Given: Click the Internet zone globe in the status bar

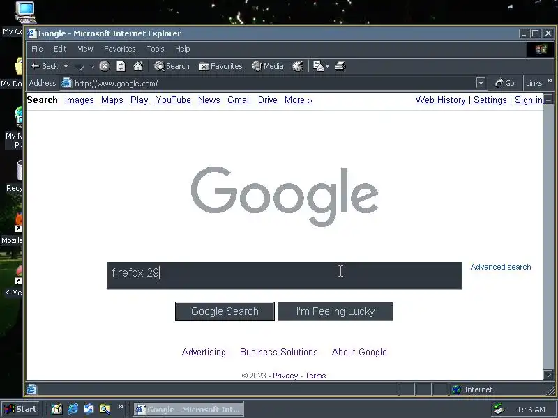Looking at the screenshot, I should pos(456,390).
